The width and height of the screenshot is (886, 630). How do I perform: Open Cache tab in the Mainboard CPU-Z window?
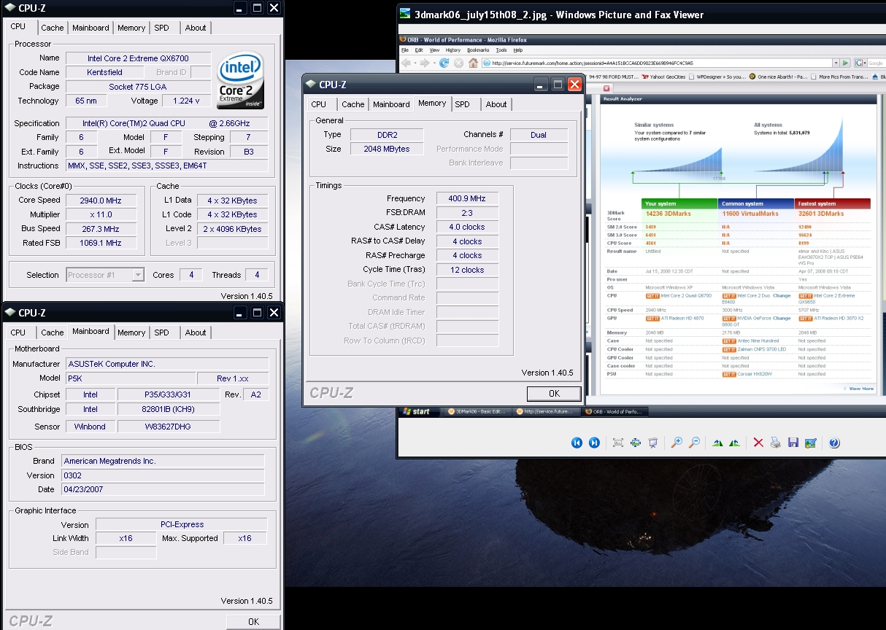tap(52, 332)
